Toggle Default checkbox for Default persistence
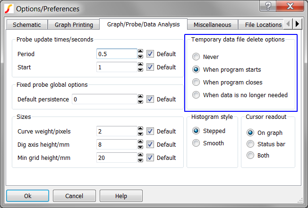This screenshot has width=308, height=208. (150, 99)
